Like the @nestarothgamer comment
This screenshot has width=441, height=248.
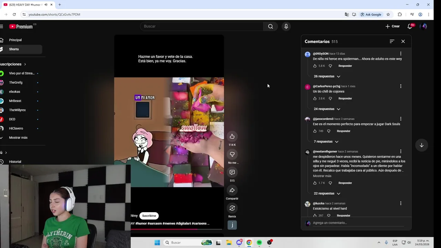[x=315, y=183]
